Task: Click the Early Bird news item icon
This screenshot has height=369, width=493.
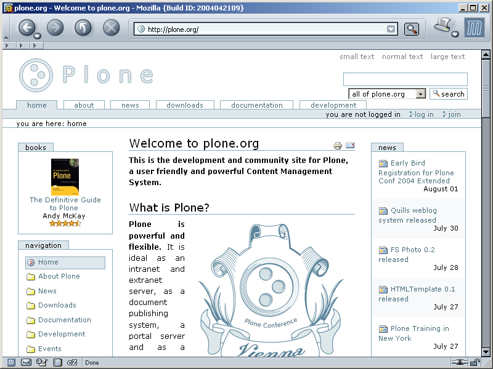Action: point(383,164)
